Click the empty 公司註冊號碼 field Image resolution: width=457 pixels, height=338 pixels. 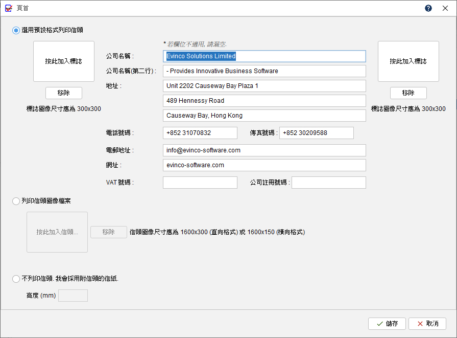click(x=329, y=183)
